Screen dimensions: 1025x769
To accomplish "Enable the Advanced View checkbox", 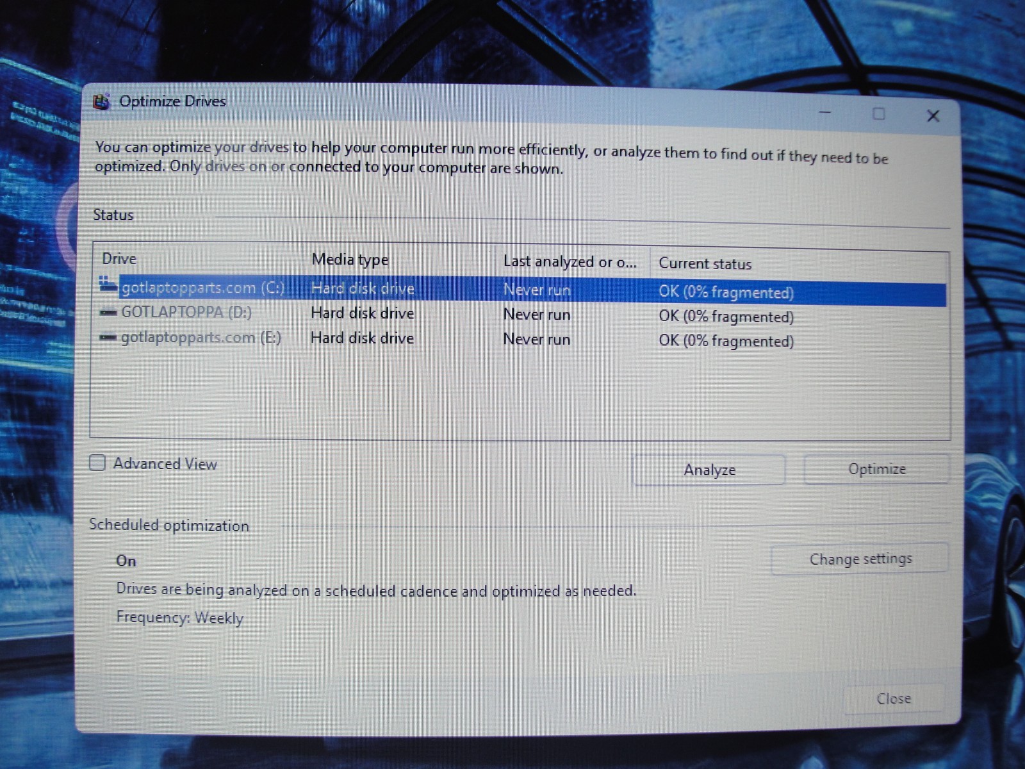I will (x=97, y=463).
